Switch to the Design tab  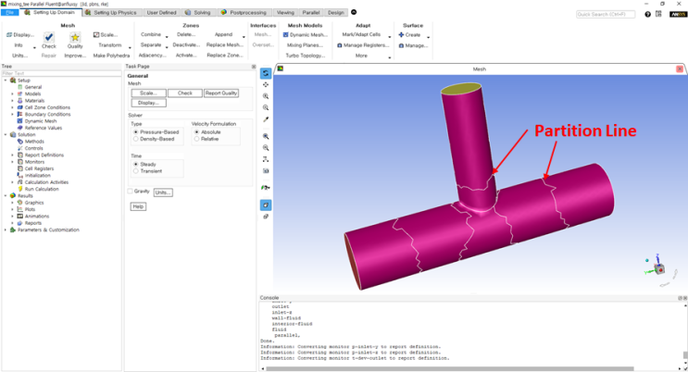pos(336,12)
